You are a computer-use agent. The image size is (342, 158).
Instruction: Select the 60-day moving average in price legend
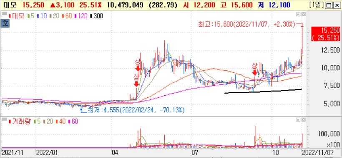pyautogui.click(x=67, y=16)
